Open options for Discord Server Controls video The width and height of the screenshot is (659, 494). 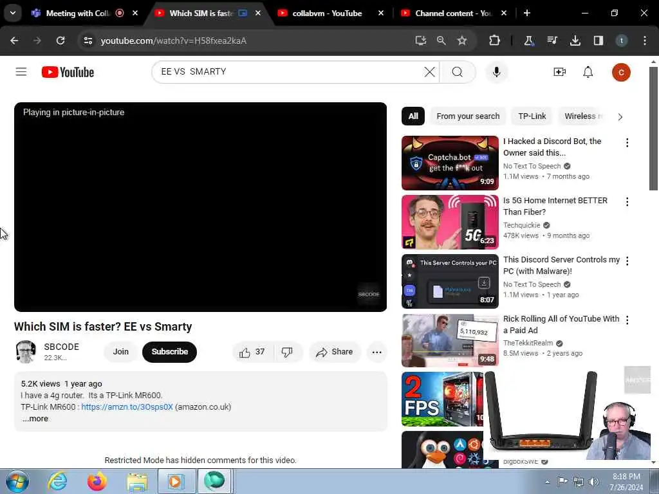pyautogui.click(x=627, y=261)
